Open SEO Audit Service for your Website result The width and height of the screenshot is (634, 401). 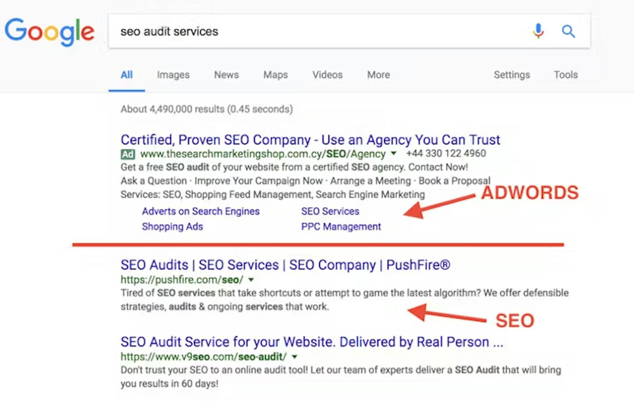312,342
